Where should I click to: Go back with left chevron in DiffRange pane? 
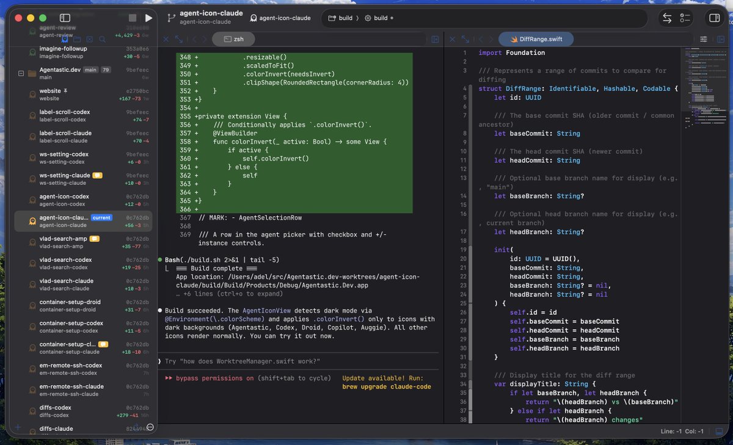[x=480, y=39]
